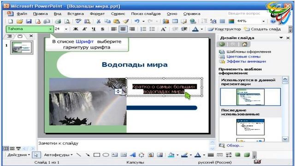Open the Показ слайдов menu
The image size is (295, 166).
[146, 14]
